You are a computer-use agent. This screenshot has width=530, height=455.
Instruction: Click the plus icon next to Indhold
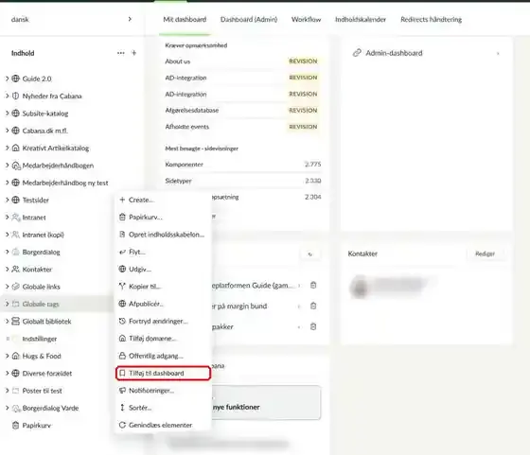click(x=133, y=53)
